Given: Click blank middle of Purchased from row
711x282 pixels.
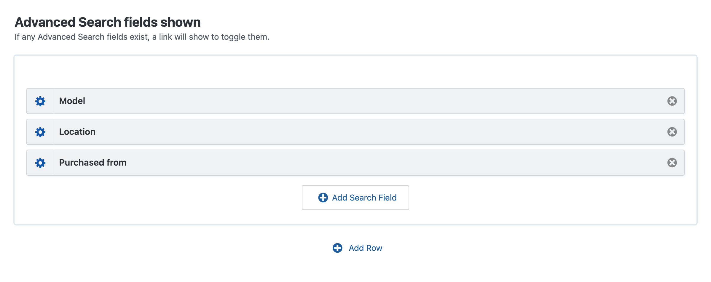Looking at the screenshot, I should 356,163.
